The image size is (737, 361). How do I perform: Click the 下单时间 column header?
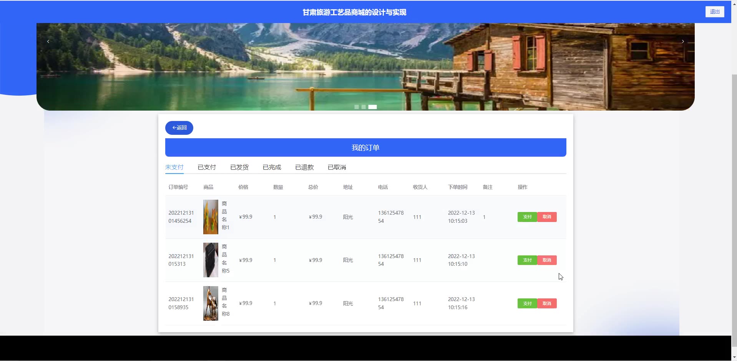(458, 187)
